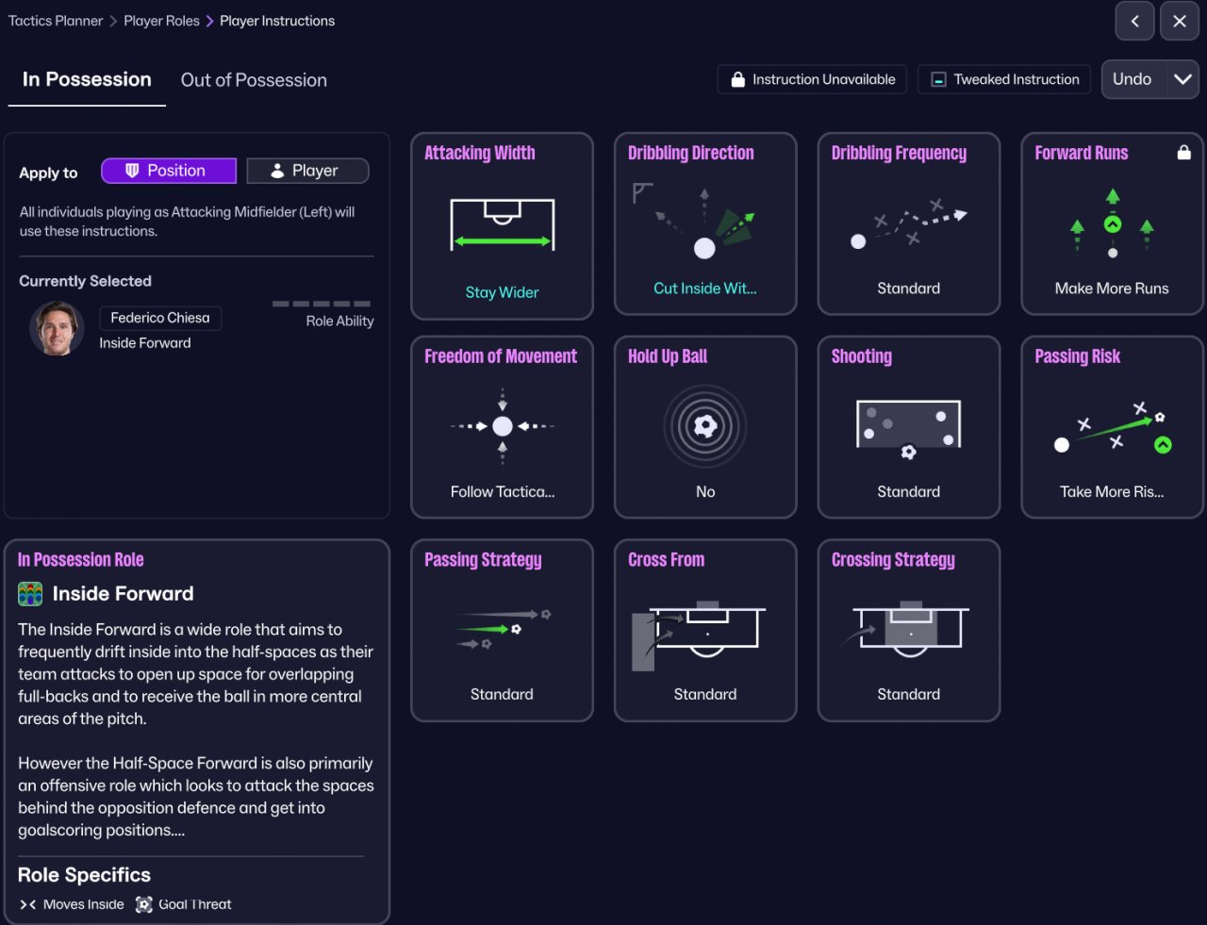
Task: Select the Player Instructions breadcrumb
Action: pos(277,21)
